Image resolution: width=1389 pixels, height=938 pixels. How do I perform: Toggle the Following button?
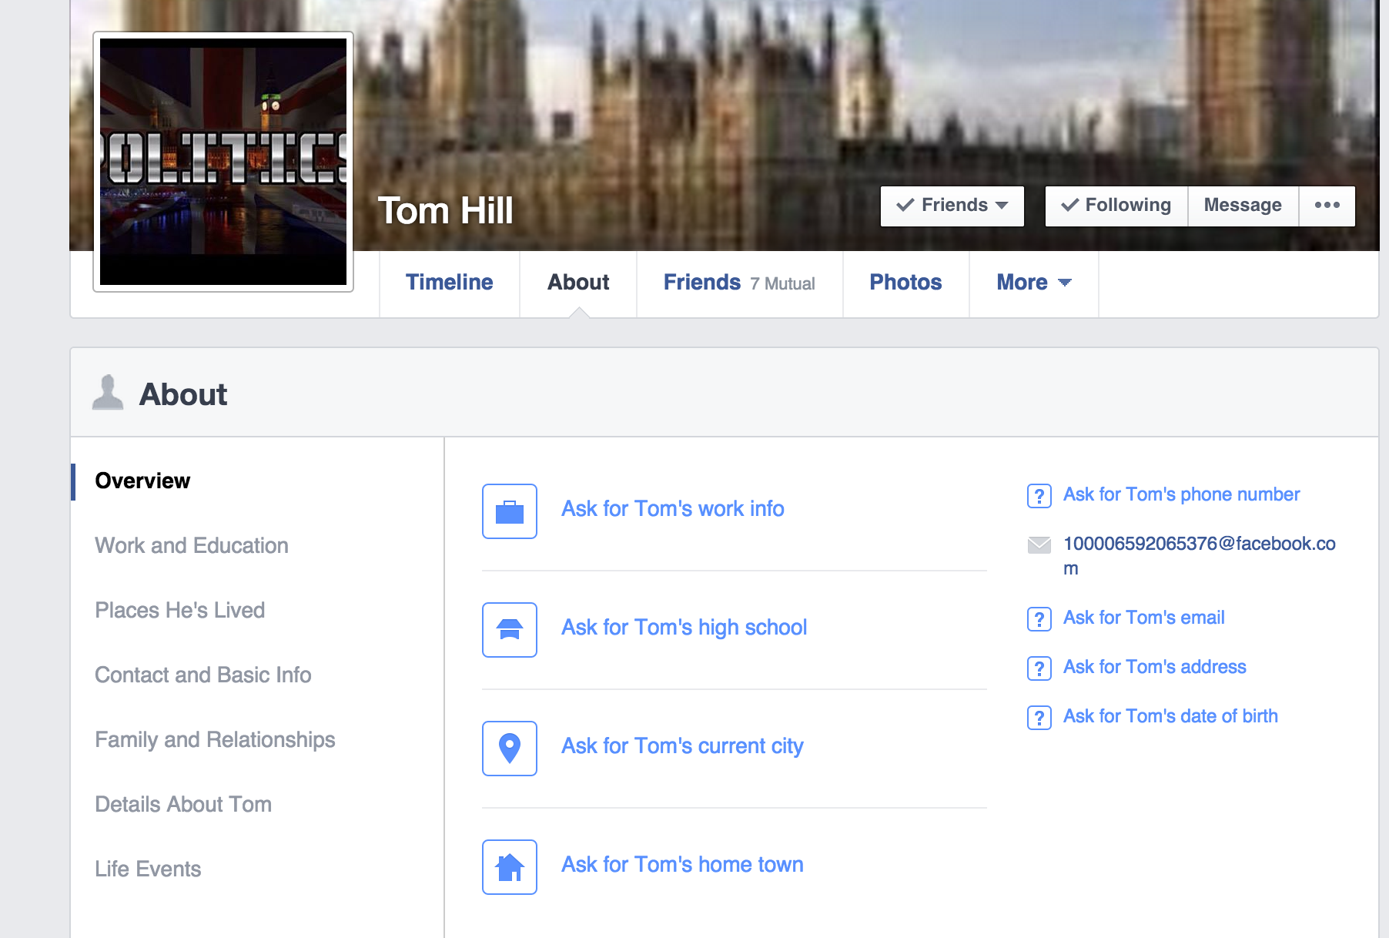pyautogui.click(x=1116, y=206)
